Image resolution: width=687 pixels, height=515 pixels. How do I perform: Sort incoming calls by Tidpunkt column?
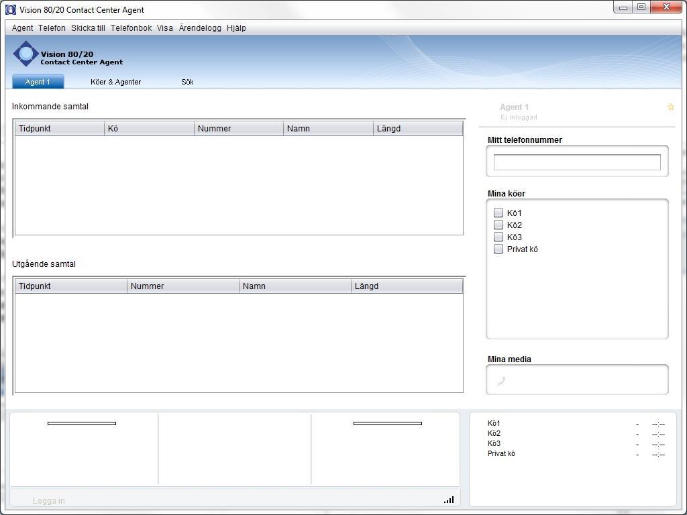tap(60, 128)
